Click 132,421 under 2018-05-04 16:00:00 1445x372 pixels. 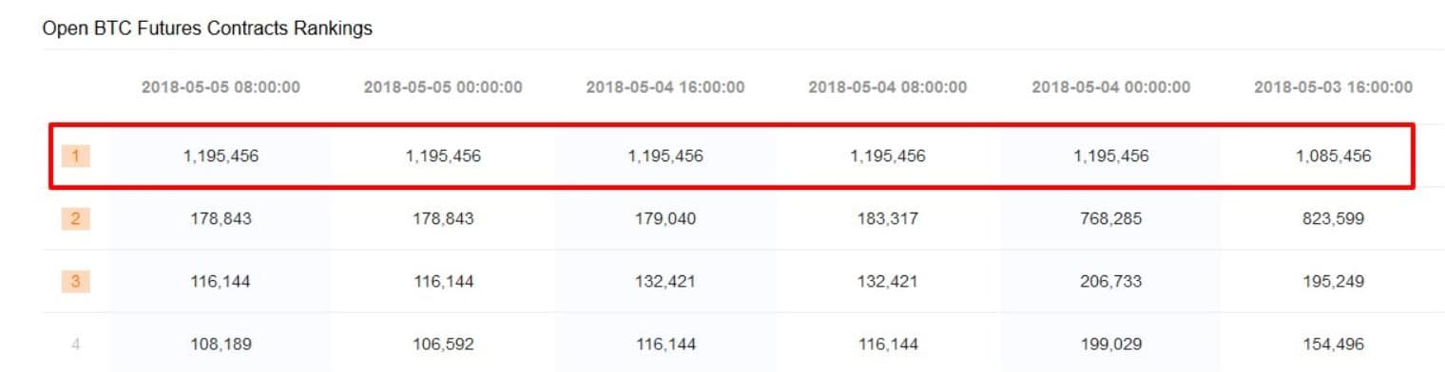point(665,281)
